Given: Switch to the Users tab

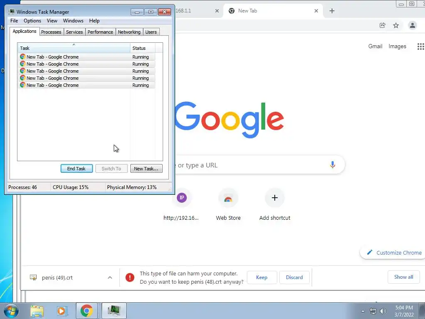Looking at the screenshot, I should [x=151, y=32].
